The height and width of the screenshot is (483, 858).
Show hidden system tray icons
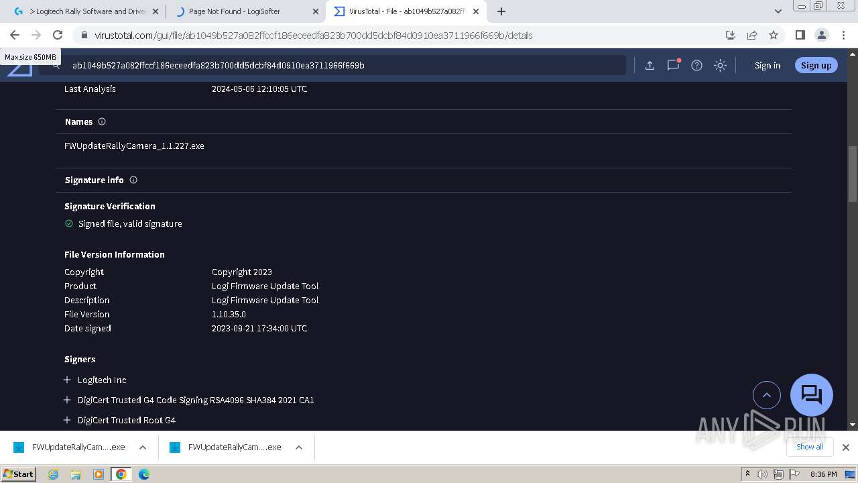point(747,474)
